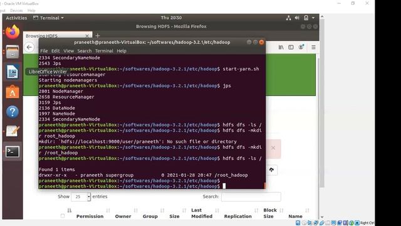This screenshot has height=226, width=401.
Task: Open Ubuntu Software from the dock
Action: click(13, 92)
